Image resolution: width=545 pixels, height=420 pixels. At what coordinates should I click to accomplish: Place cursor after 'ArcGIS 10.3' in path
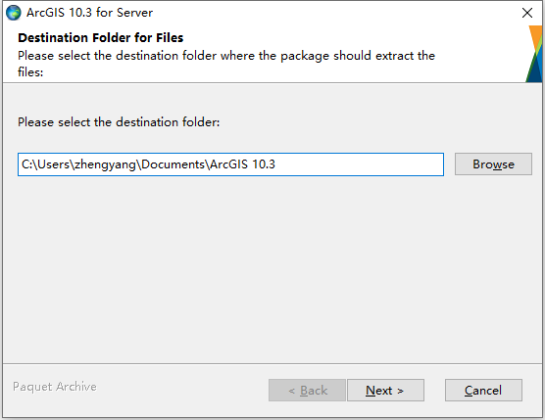tap(276, 164)
